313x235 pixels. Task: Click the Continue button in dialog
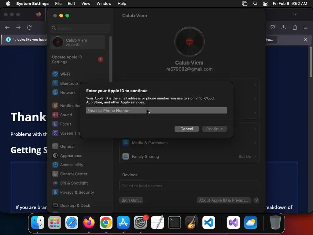[214, 129]
